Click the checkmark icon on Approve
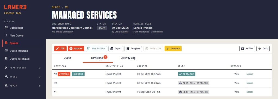The image size is (278, 99). tap(71, 49)
